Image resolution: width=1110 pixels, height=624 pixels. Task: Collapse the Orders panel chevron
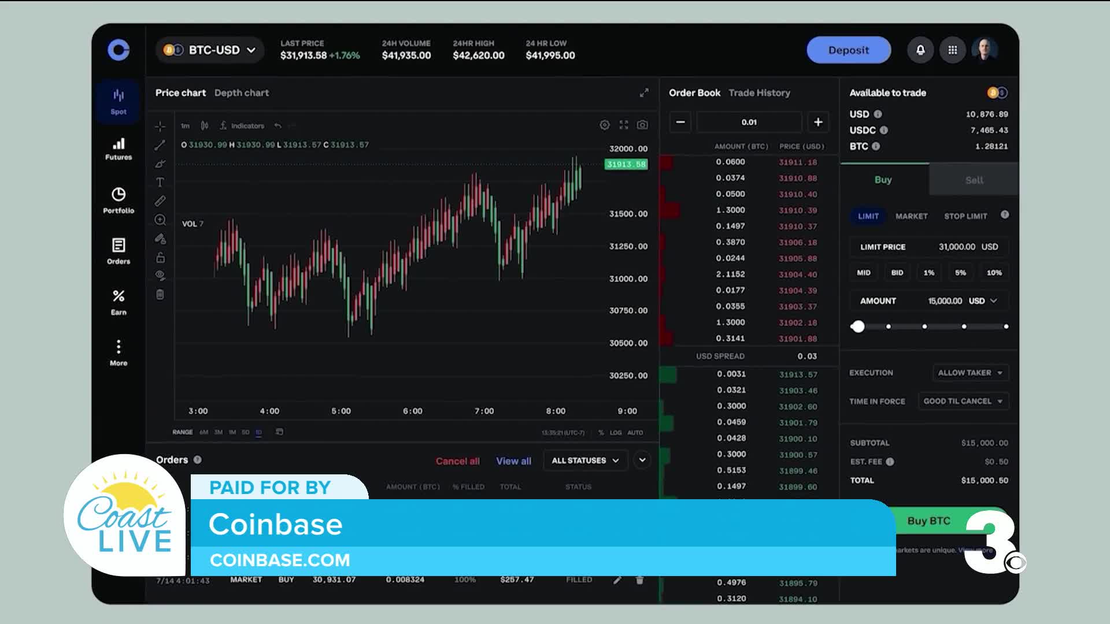point(642,460)
